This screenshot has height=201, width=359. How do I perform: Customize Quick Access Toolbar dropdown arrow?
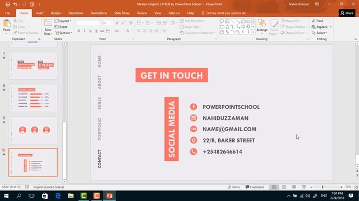pyautogui.click(x=39, y=4)
